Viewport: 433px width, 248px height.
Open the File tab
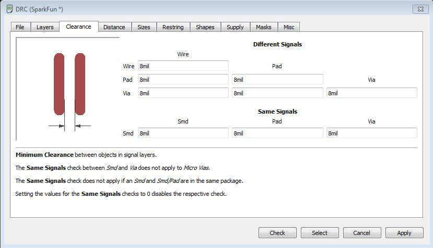pos(20,27)
